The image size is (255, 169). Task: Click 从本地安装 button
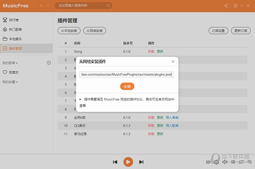(x=69, y=31)
